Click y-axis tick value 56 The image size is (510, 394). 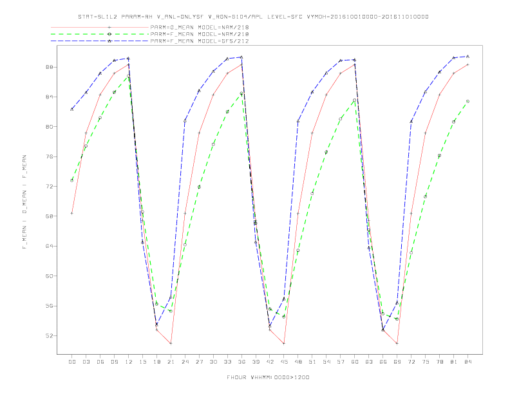click(x=49, y=306)
